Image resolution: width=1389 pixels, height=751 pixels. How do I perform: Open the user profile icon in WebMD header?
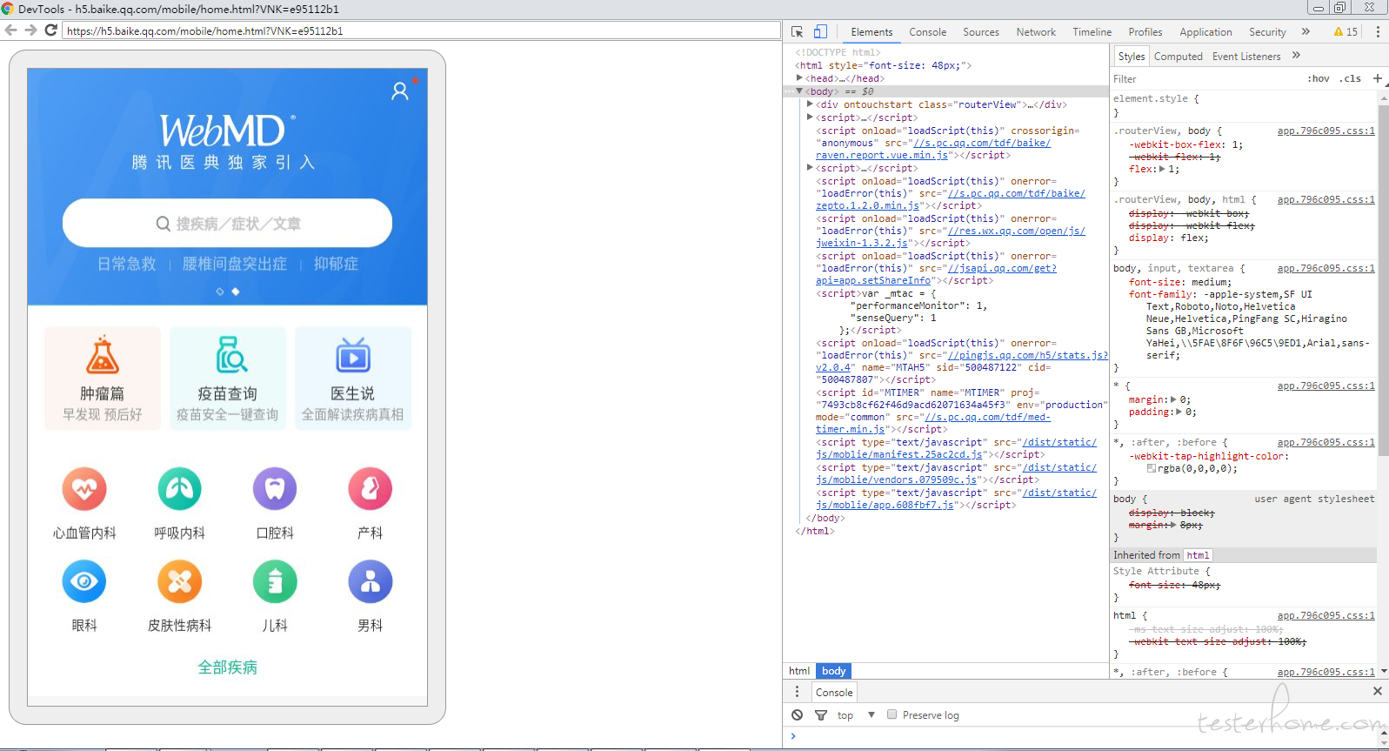coord(400,91)
